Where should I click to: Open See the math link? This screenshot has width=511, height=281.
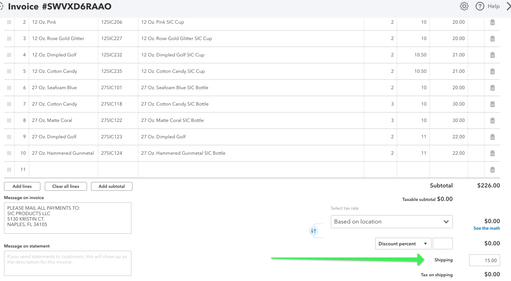click(x=487, y=228)
